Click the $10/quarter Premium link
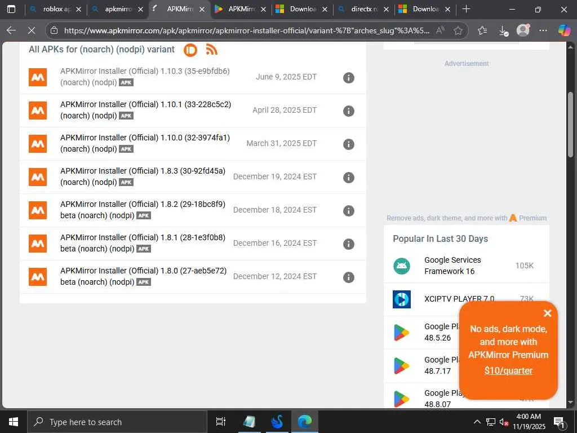Viewport: 577px width, 433px height. click(x=508, y=370)
